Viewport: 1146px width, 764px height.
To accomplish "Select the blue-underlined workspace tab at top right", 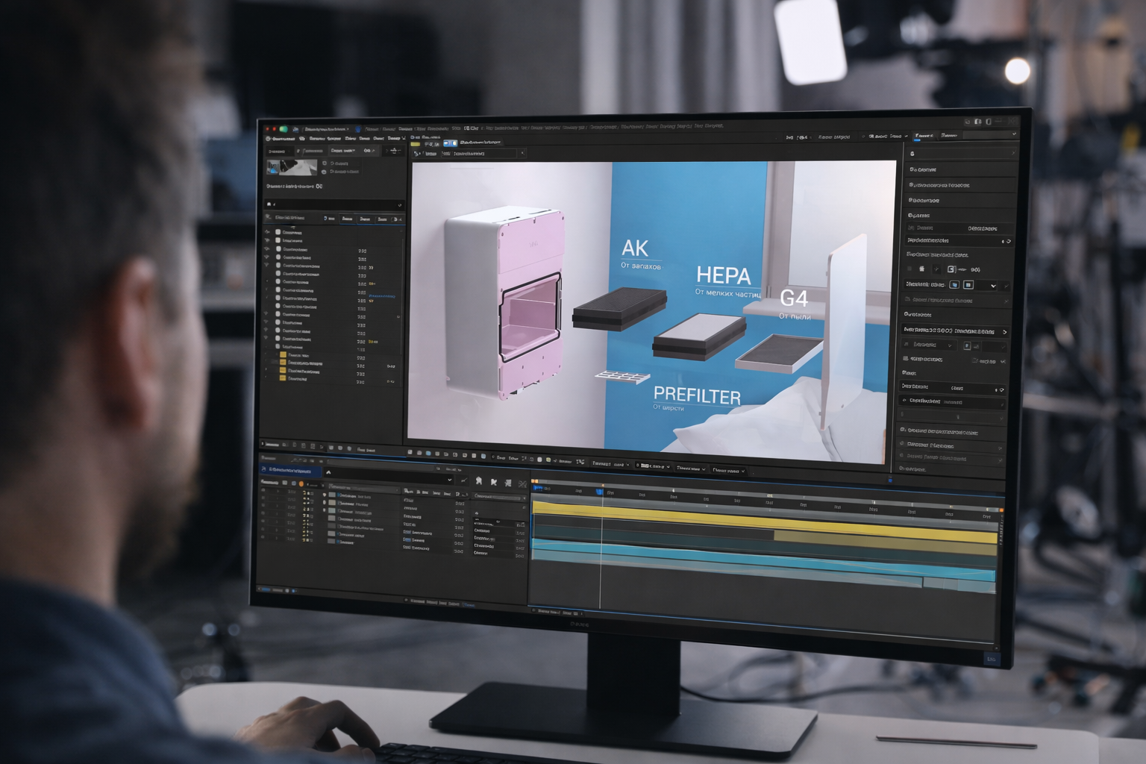I will tap(924, 137).
